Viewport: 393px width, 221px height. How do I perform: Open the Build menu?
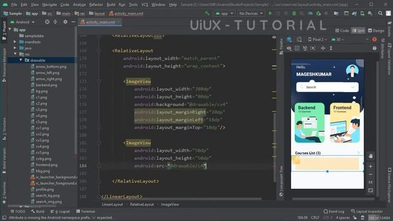click(x=111, y=4)
